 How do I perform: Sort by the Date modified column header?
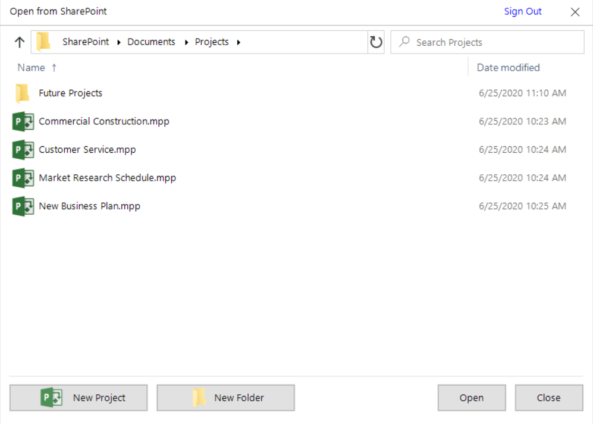(x=508, y=68)
